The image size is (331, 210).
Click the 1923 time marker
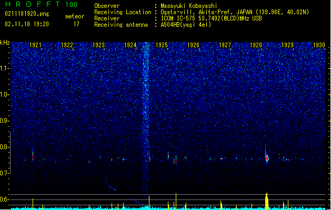pos(98,45)
